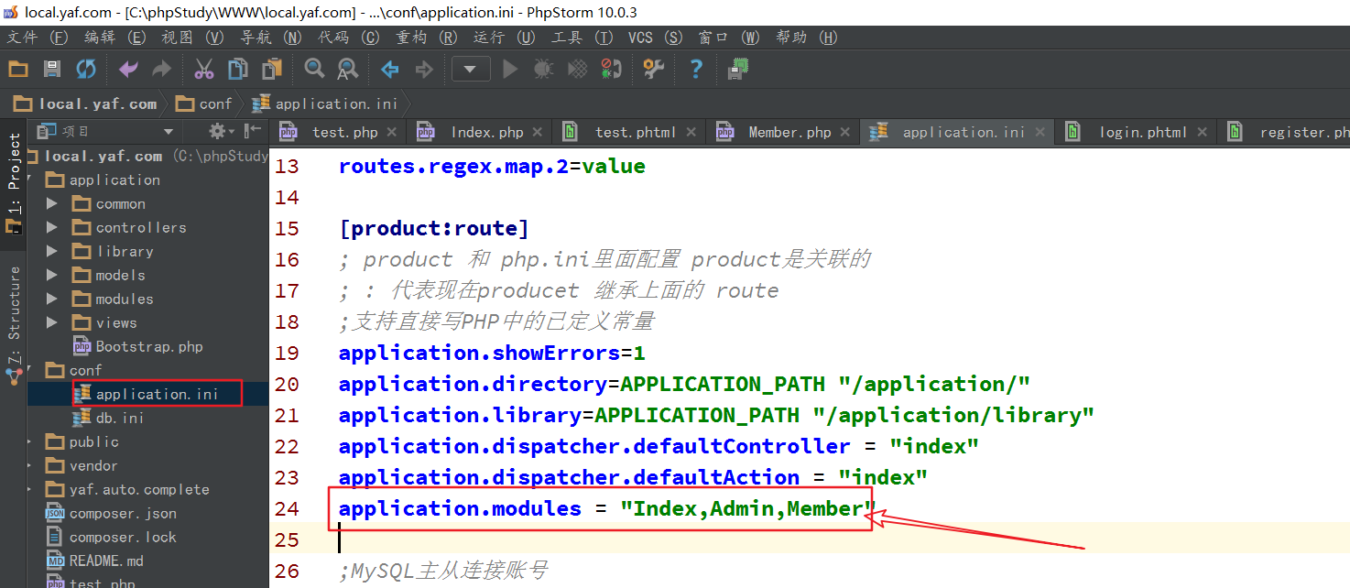
Task: Click the Find magnifier icon
Action: 314,69
